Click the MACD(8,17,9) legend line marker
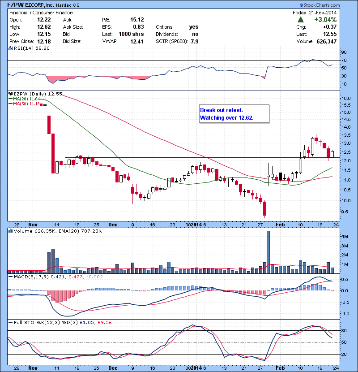The image size is (358, 372). [x=10, y=277]
